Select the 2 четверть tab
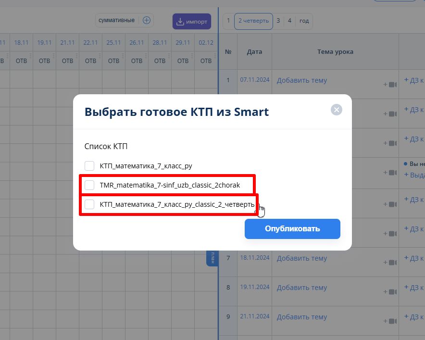425x340 pixels. pos(253,21)
